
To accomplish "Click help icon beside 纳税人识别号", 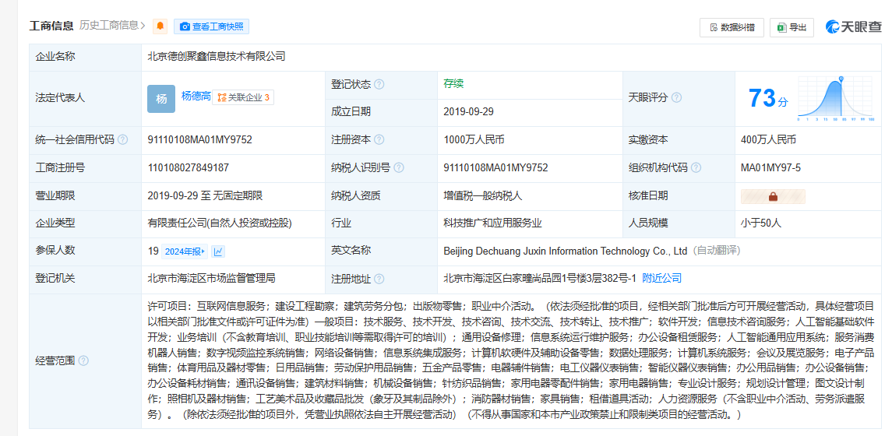I will coord(399,167).
